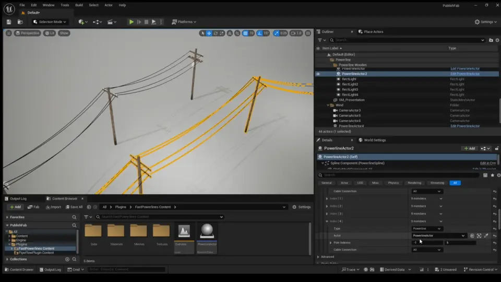Open the Build menu

coord(79,5)
